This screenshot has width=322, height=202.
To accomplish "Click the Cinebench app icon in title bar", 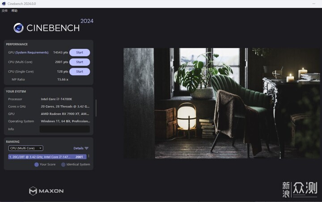I will coord(4,4).
